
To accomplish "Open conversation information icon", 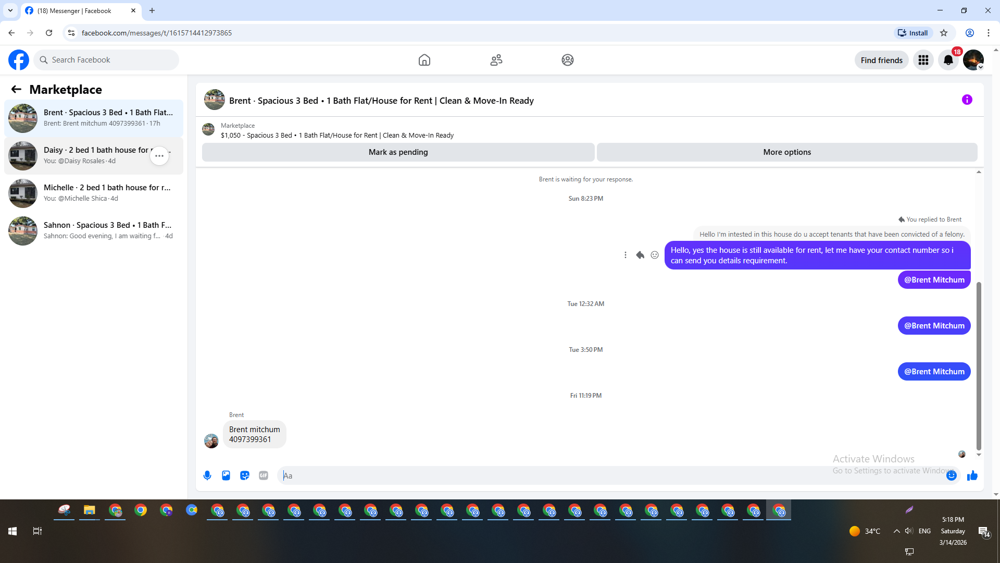I will point(967,100).
